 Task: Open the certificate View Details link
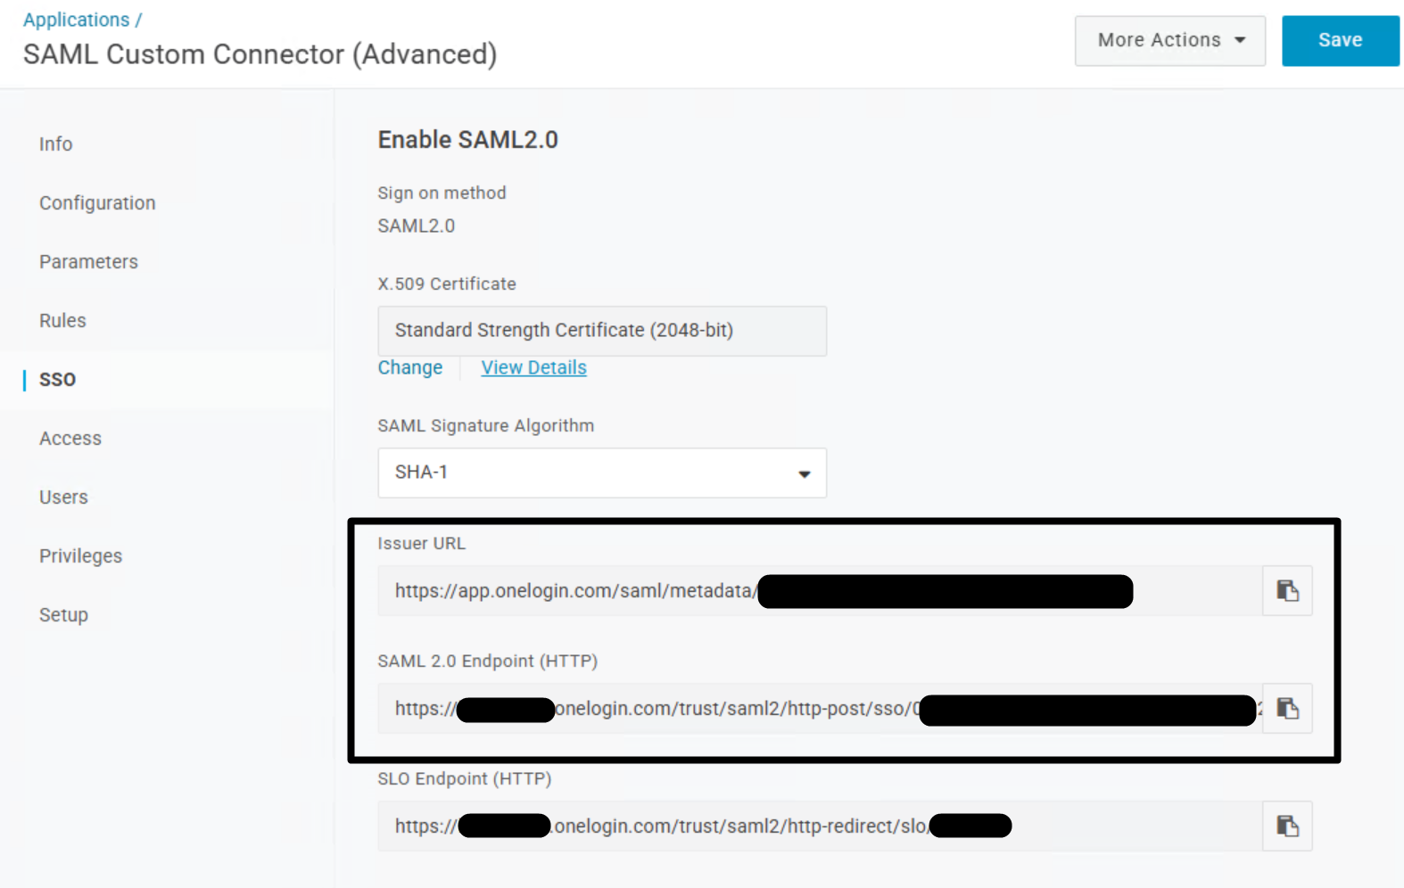point(533,367)
